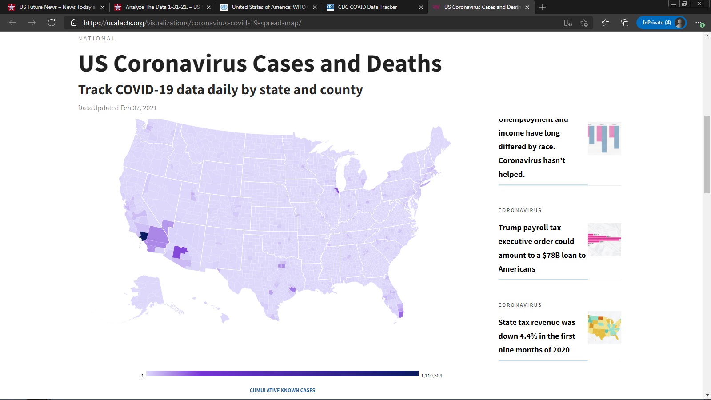
Task: Open the Collections icon
Action: pos(625,23)
